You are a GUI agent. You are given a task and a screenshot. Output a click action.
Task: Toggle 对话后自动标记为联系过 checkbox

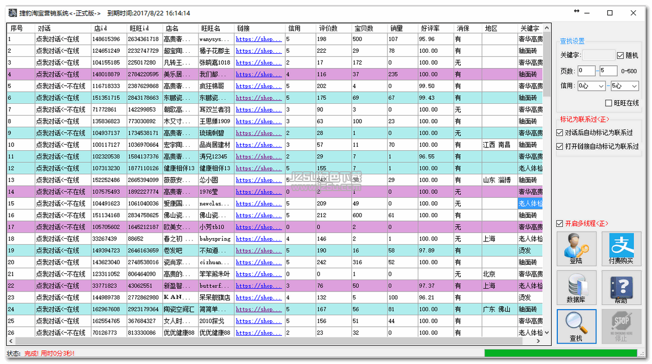pyautogui.click(x=560, y=133)
